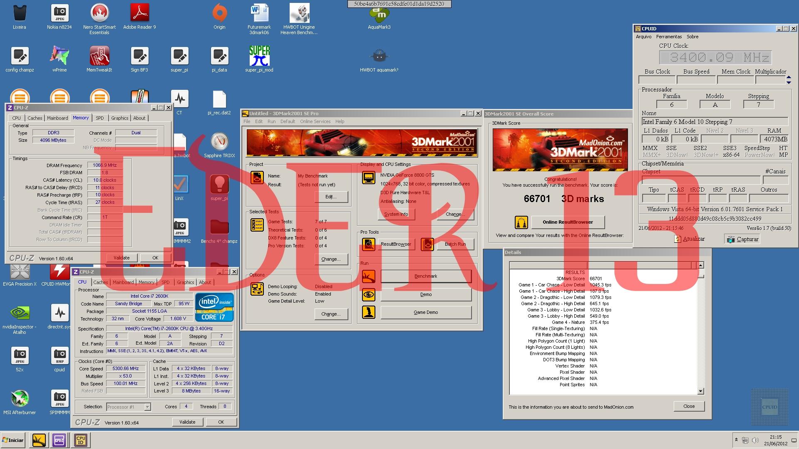This screenshot has width=799, height=449.
Task: Switch to the Caches tab in Memory CPU-Z window
Action: point(35,118)
